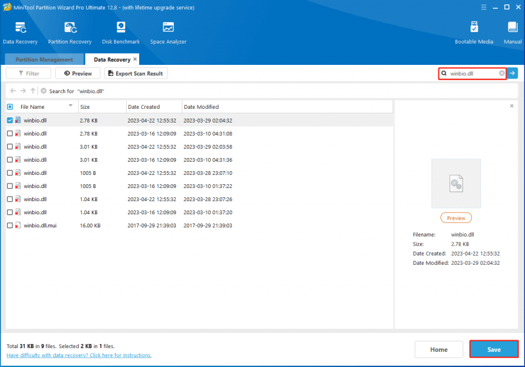Go up one folder level arrow
Screen dimensions: 525x367
tap(33, 91)
